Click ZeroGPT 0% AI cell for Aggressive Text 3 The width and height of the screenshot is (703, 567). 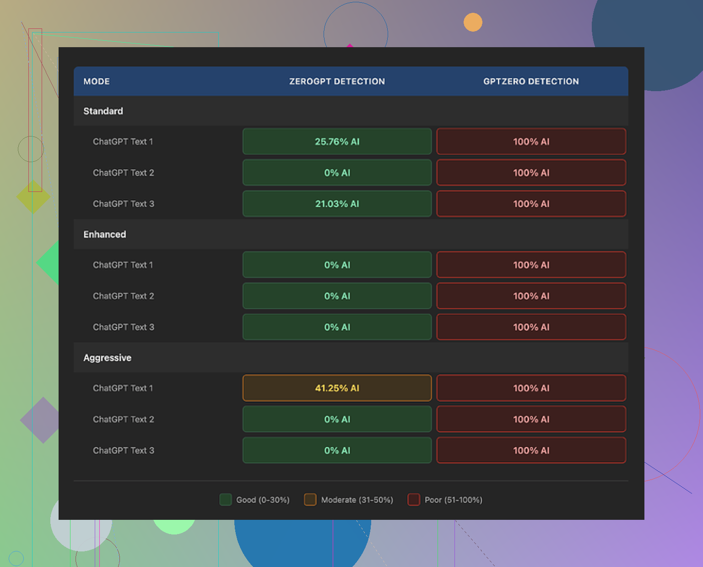(x=337, y=450)
